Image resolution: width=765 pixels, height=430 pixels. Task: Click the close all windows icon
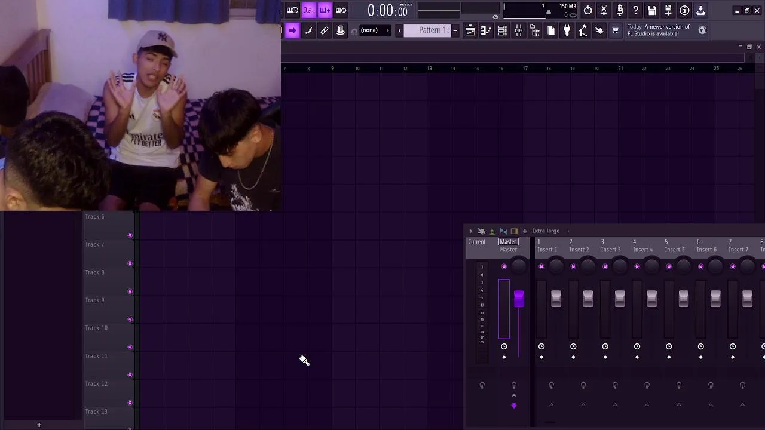[x=599, y=30]
